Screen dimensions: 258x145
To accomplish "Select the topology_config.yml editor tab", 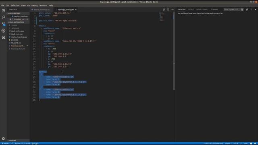I will [x=66, y=10].
